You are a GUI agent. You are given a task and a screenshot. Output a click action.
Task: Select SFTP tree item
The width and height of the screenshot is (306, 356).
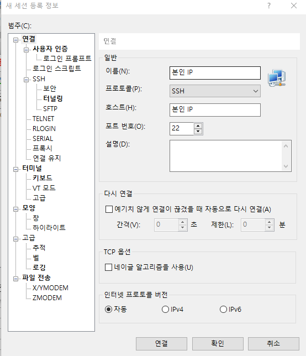point(50,109)
